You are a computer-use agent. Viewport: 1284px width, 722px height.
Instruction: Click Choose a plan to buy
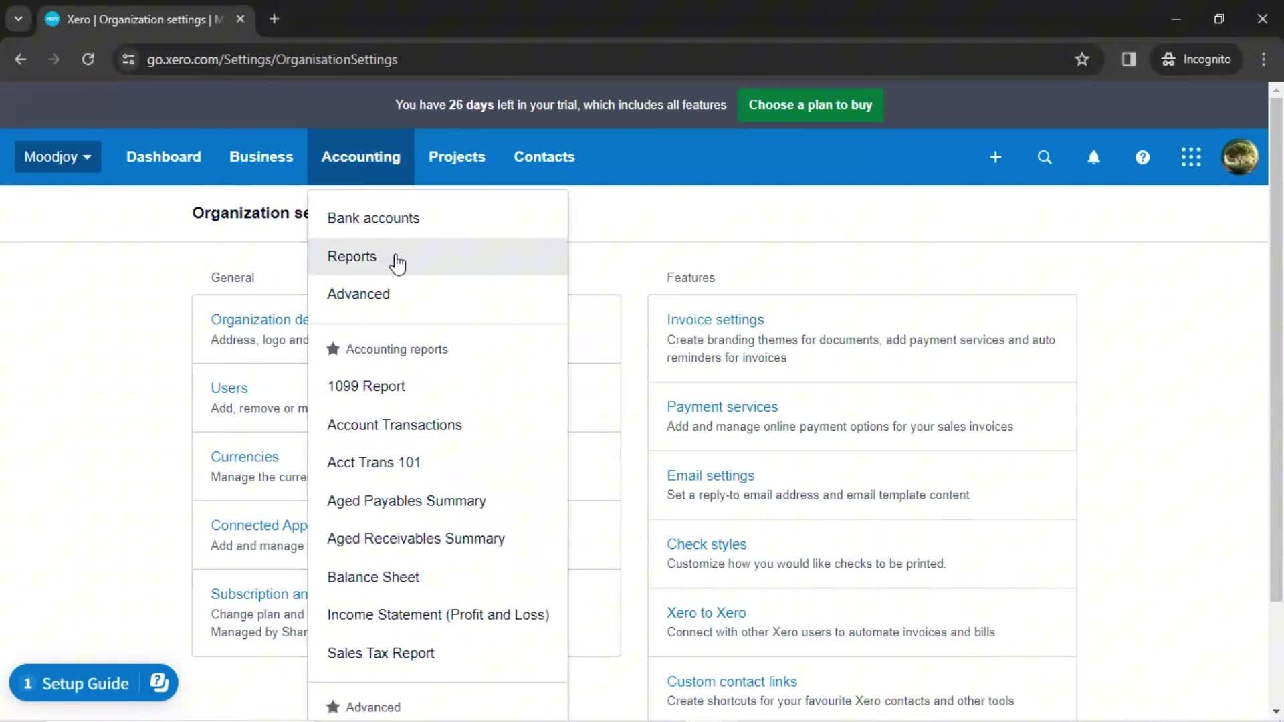(x=810, y=105)
